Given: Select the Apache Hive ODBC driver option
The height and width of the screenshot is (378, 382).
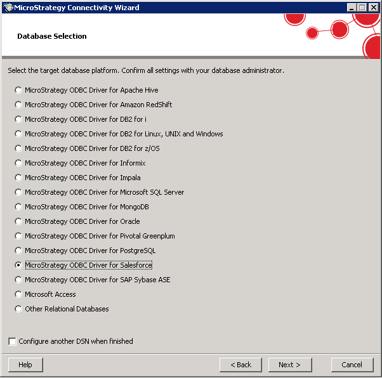Looking at the screenshot, I should pyautogui.click(x=18, y=90).
